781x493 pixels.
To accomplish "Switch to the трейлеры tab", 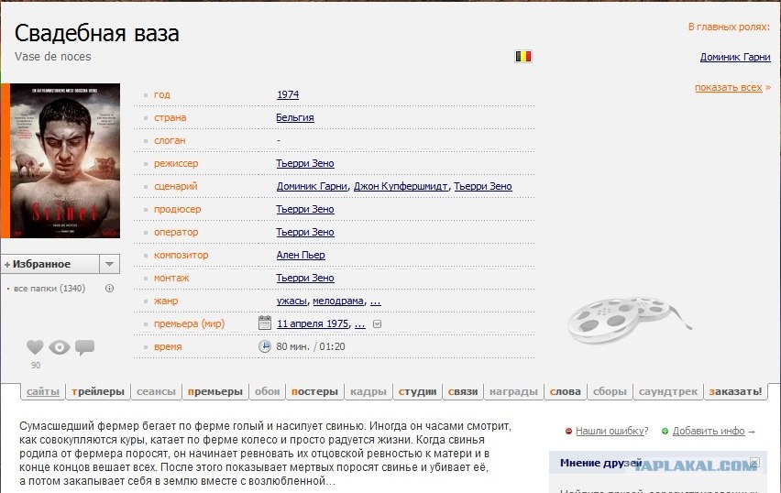I will point(97,391).
